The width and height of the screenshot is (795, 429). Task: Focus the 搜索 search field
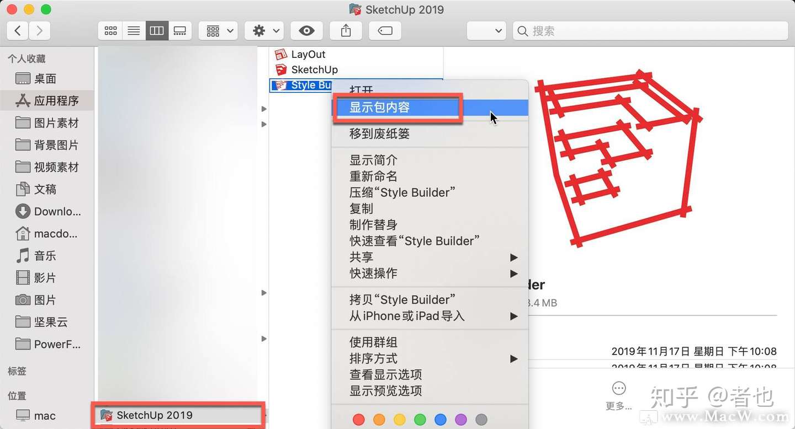click(x=650, y=31)
